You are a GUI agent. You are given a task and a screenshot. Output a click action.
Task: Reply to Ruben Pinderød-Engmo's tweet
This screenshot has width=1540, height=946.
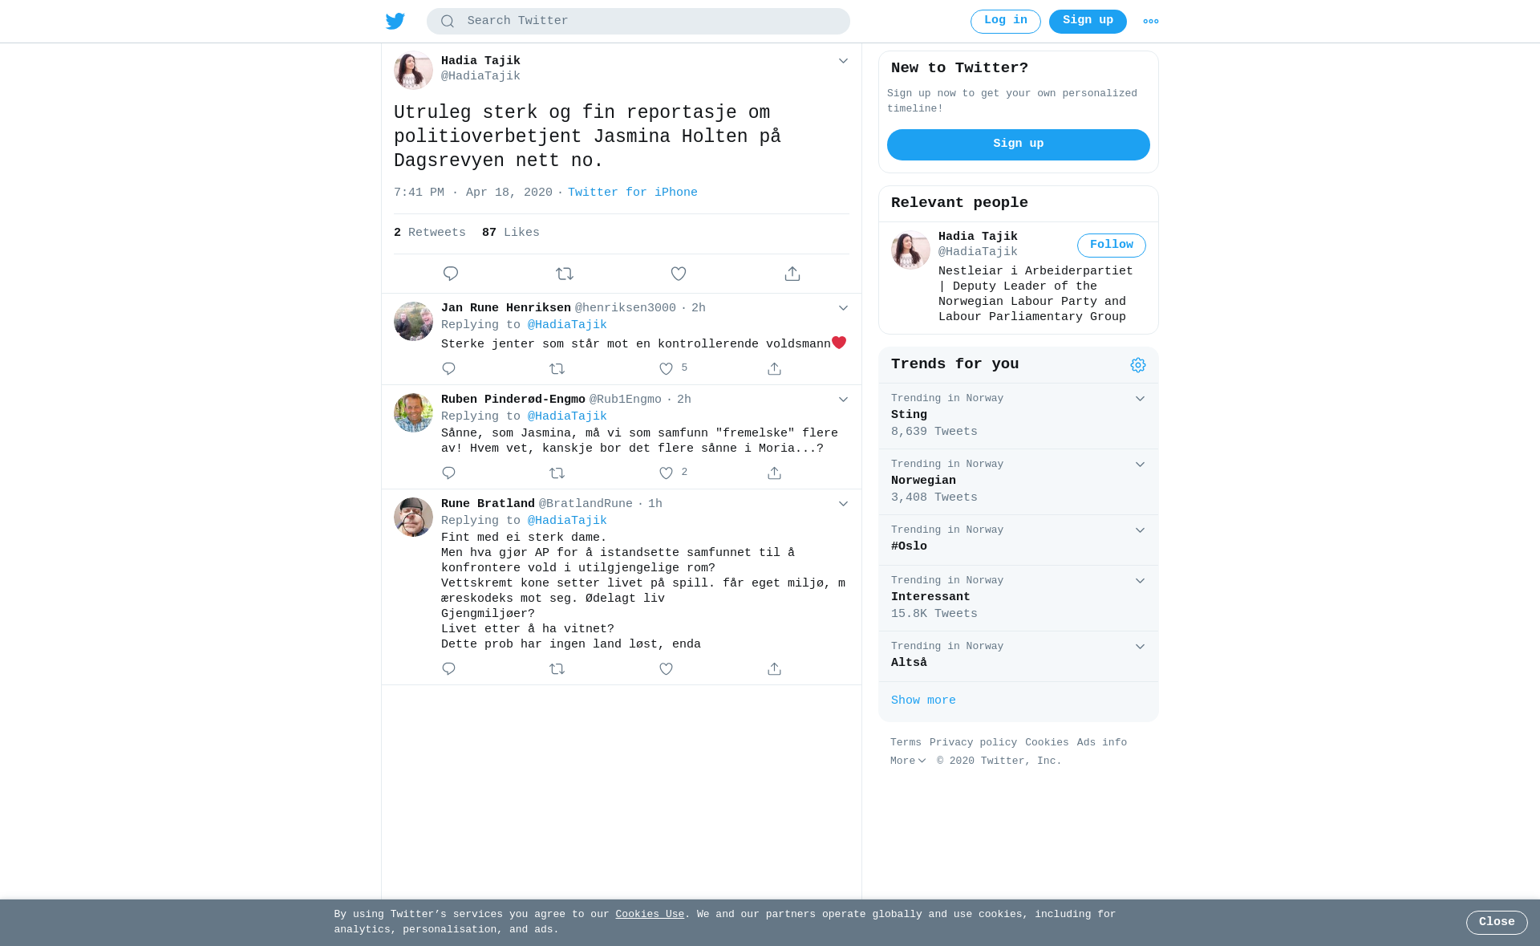point(448,473)
